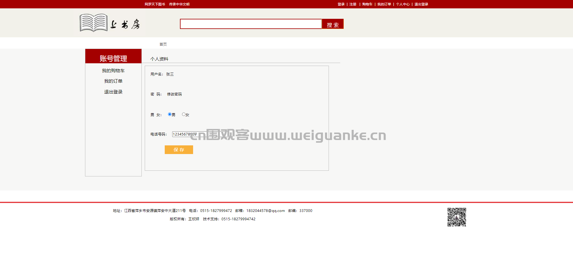Open 登录 link in the top bar

pos(341,4)
